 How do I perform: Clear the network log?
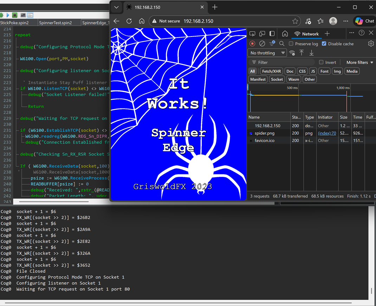[262, 44]
